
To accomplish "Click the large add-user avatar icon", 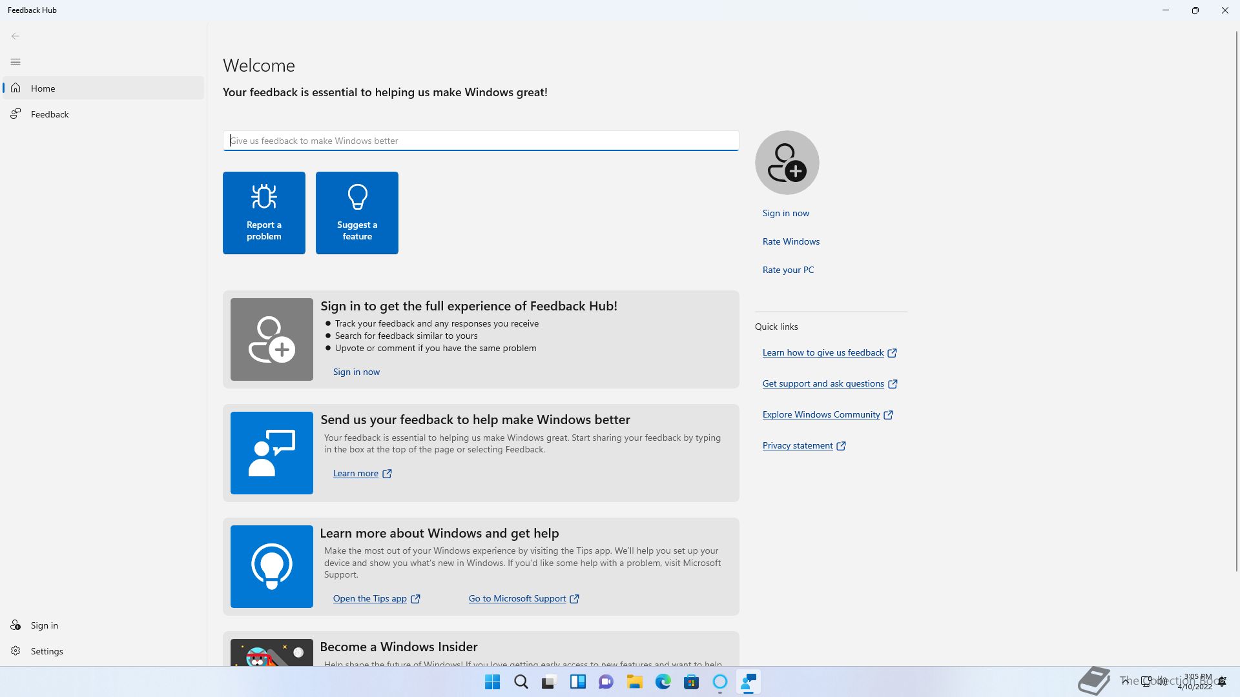I will (x=787, y=163).
